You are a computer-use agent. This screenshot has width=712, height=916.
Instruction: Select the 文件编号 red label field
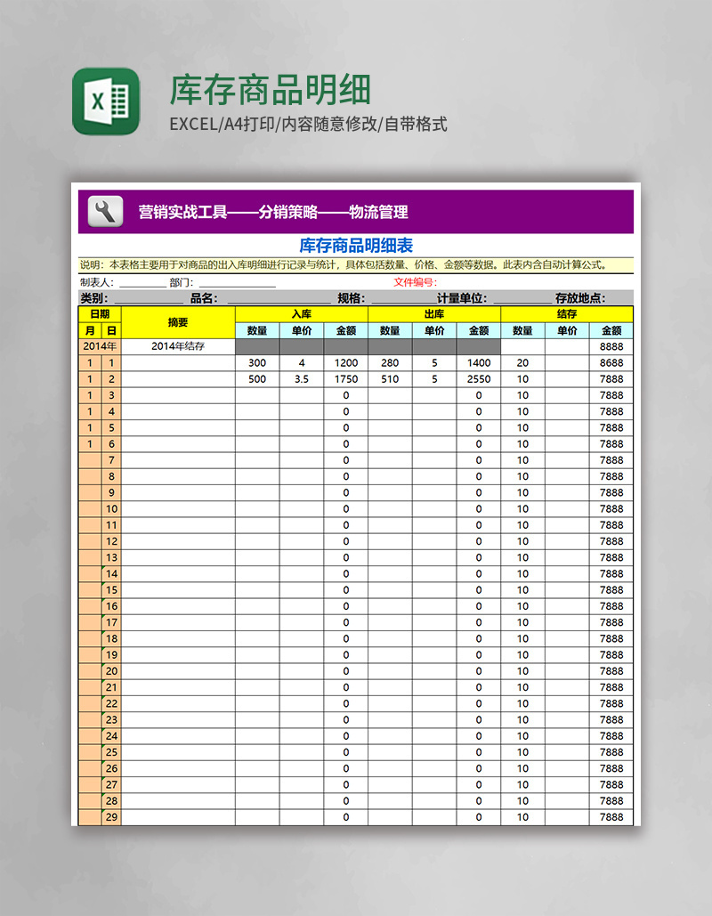(x=414, y=280)
